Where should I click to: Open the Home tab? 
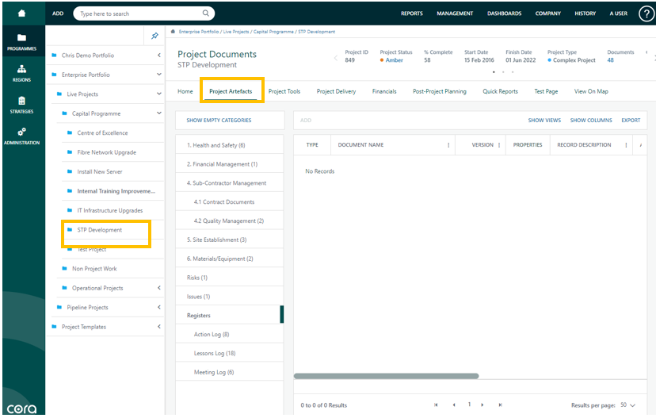185,91
